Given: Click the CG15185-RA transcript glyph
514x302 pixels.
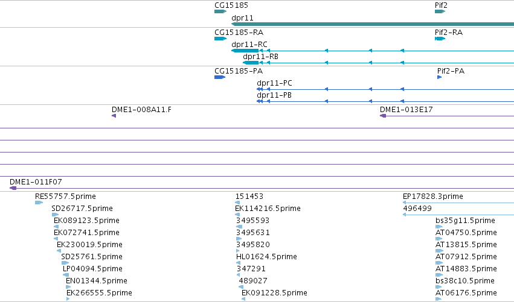Looking at the screenshot, I should coord(220,39).
